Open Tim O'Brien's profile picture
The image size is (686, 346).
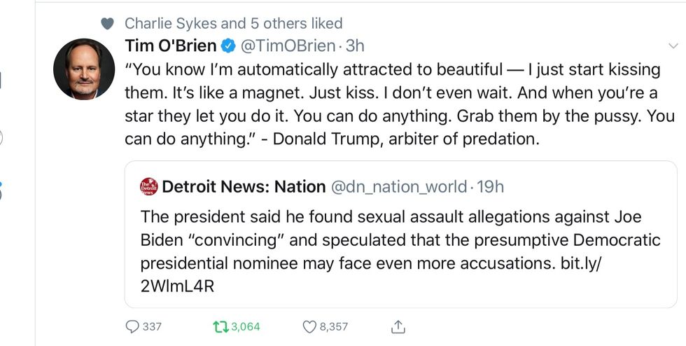coord(84,69)
